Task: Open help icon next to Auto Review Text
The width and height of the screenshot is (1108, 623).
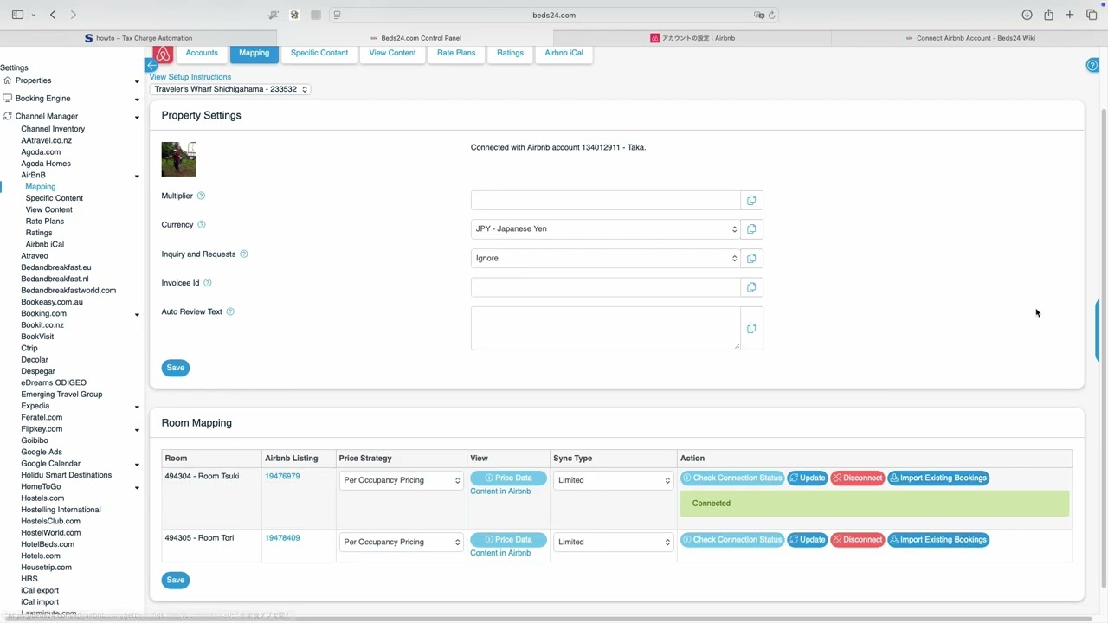Action: 230,311
